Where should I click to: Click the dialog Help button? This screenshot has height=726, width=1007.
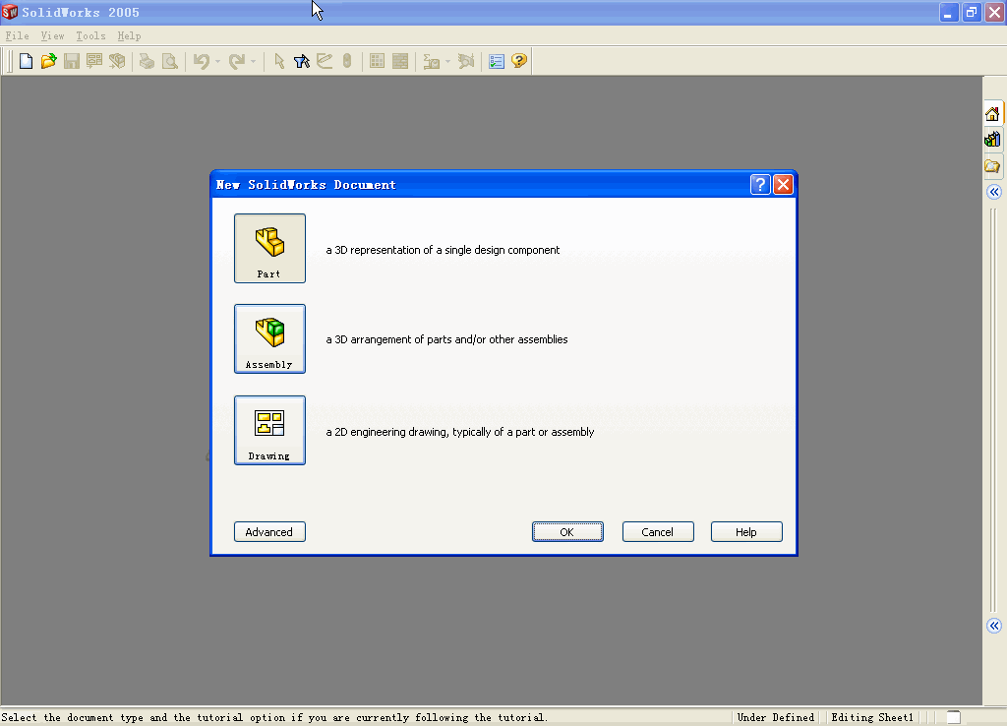pos(747,532)
